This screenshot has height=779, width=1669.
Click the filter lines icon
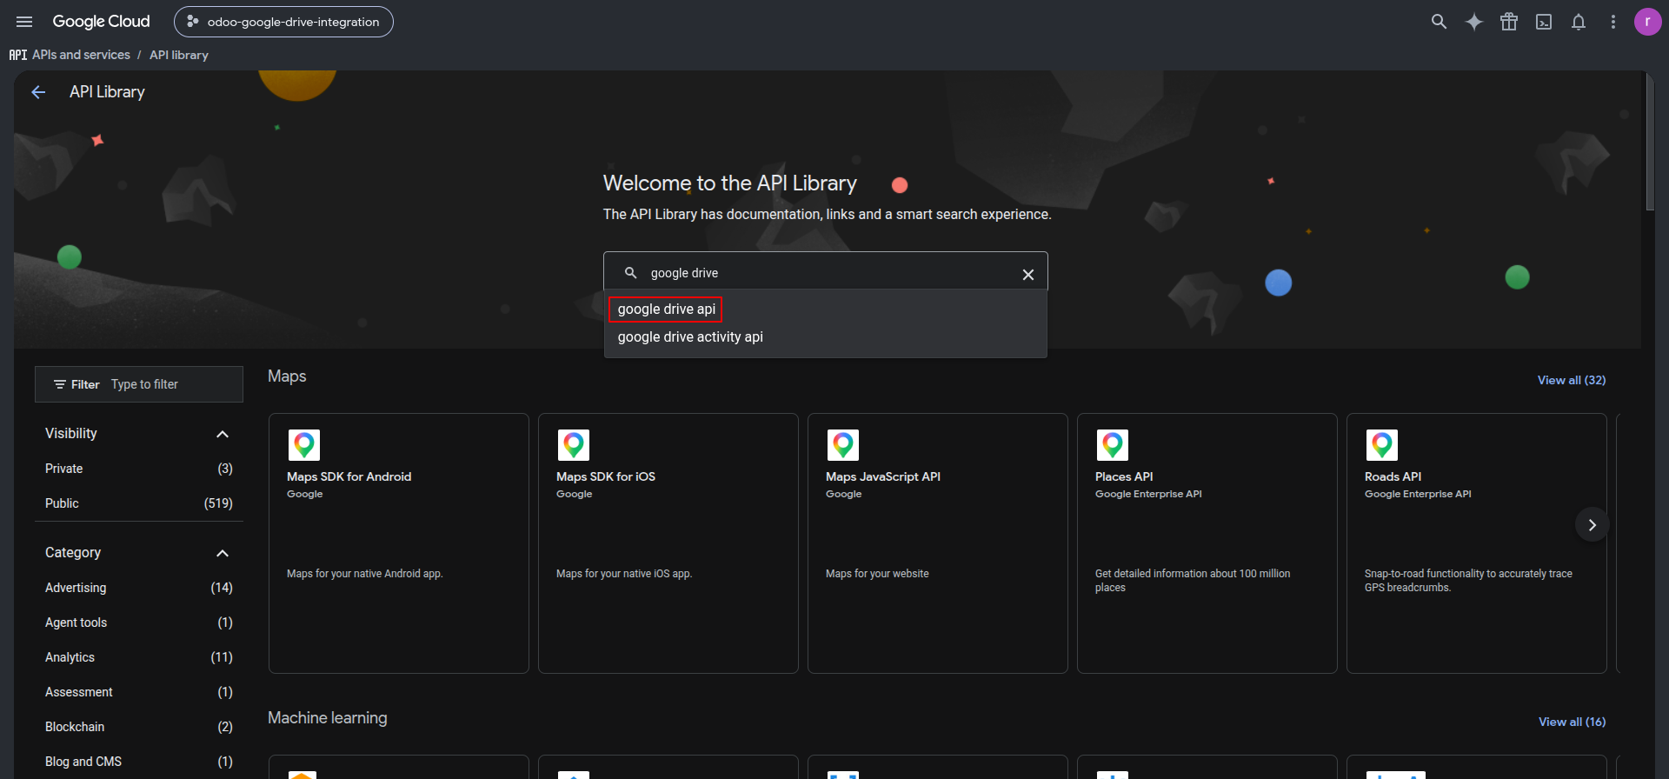coord(60,384)
